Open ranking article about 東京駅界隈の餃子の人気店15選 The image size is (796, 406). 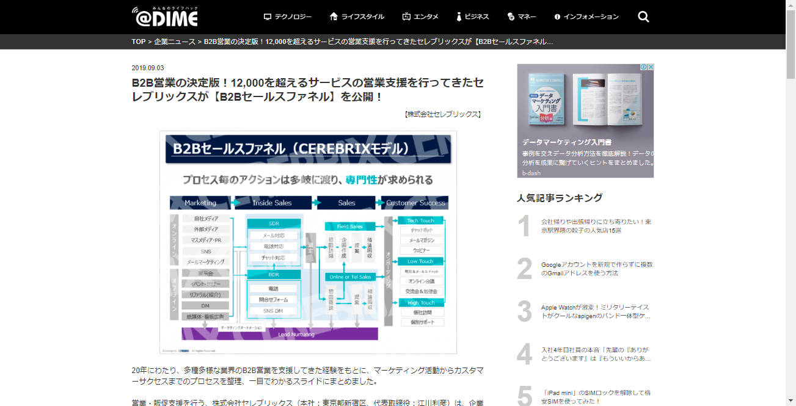click(596, 226)
